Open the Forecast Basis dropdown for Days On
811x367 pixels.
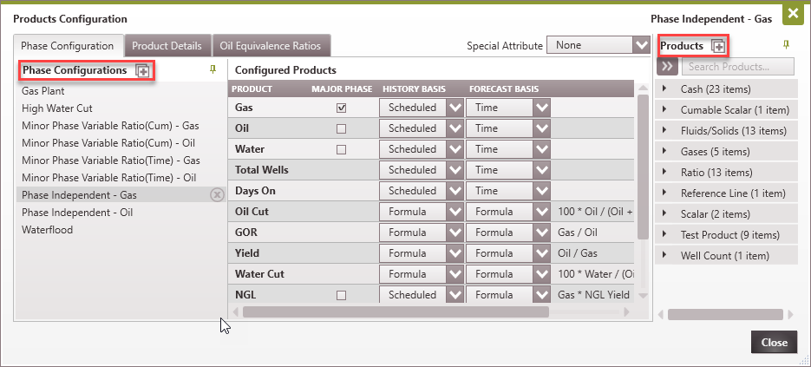pyautogui.click(x=542, y=191)
